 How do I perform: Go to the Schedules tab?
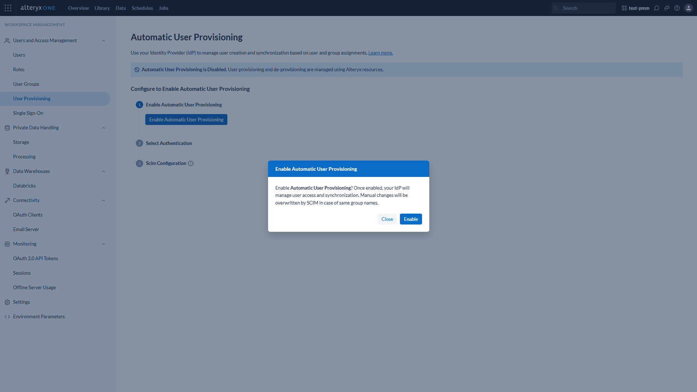[x=142, y=8]
